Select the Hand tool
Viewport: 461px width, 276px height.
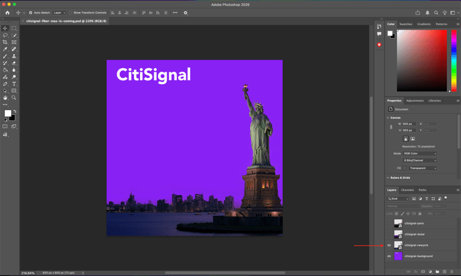point(5,98)
